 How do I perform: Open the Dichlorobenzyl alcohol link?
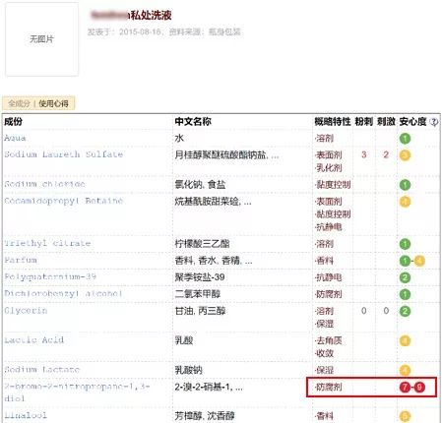pyautogui.click(x=63, y=293)
